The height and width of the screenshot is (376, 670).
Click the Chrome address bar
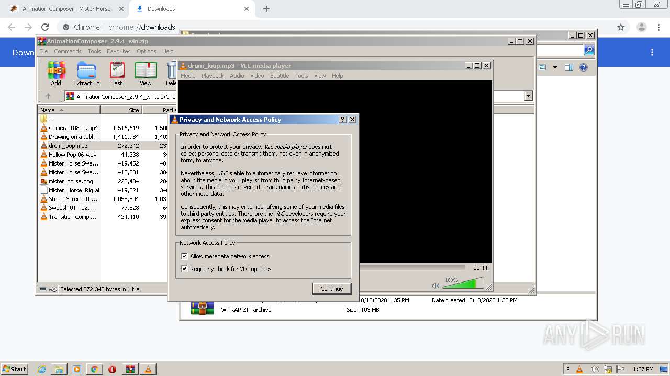pos(335,27)
